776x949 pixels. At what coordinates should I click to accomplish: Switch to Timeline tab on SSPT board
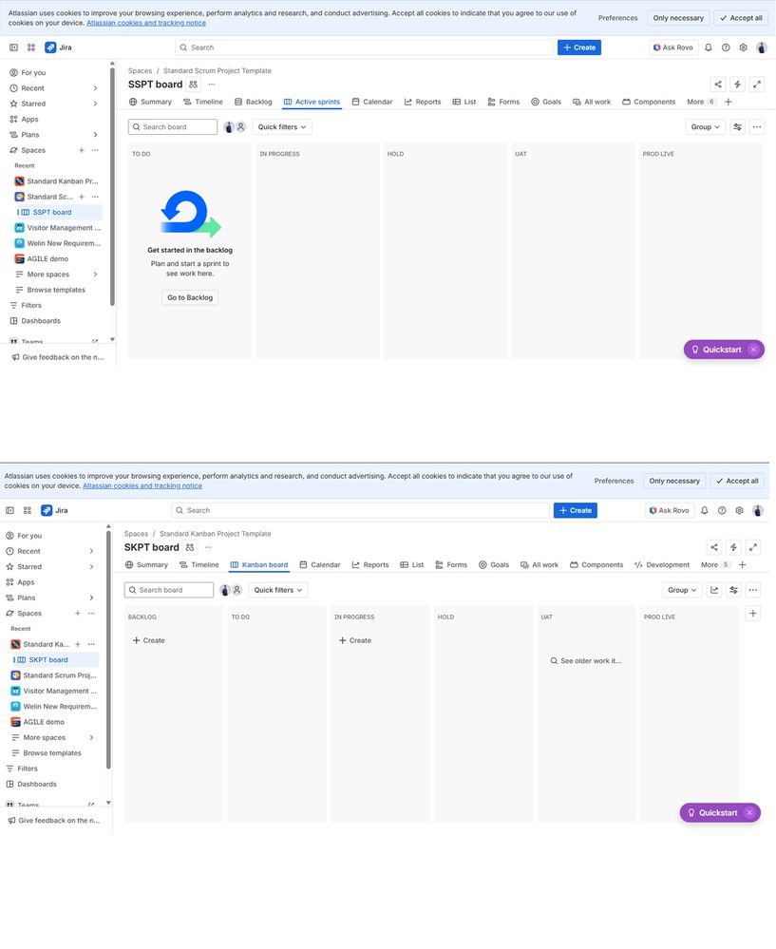pyautogui.click(x=203, y=102)
